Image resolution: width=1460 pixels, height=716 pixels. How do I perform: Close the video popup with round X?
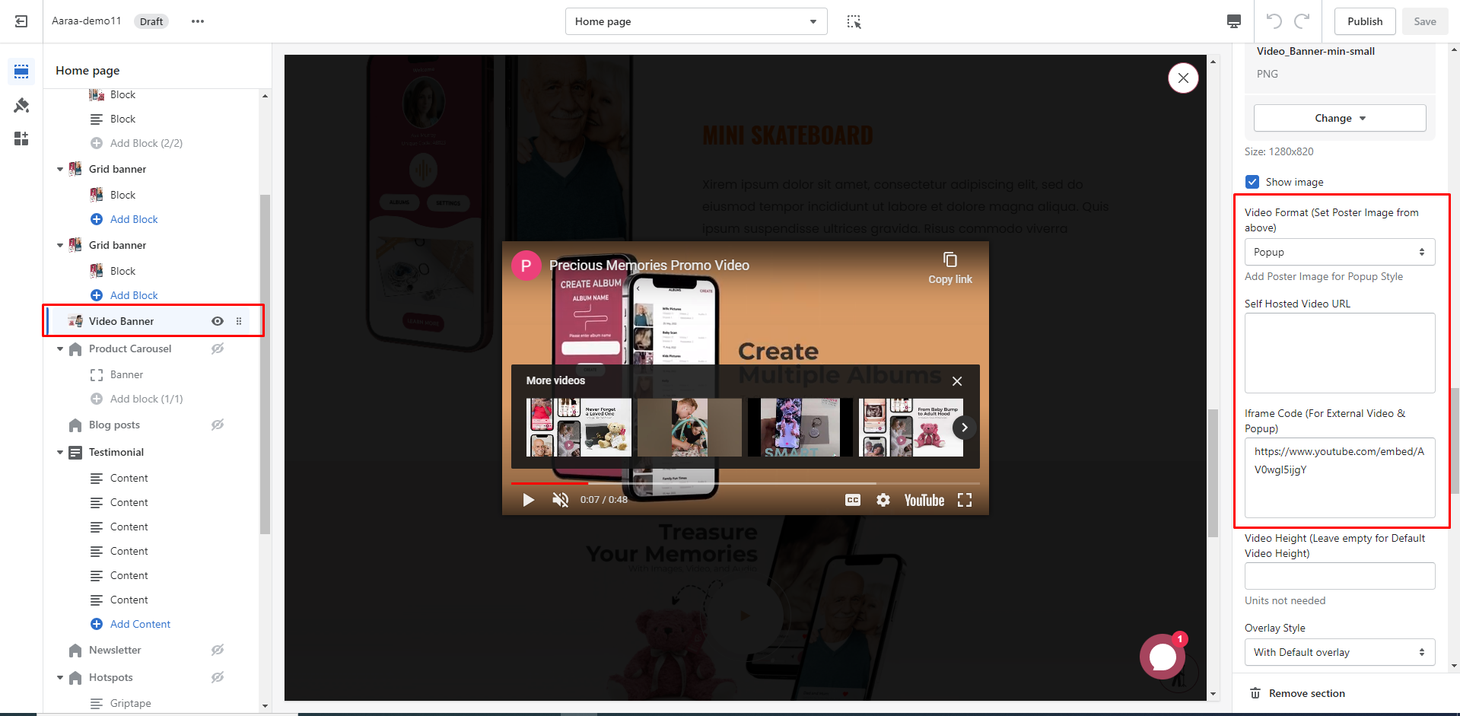click(x=1183, y=78)
